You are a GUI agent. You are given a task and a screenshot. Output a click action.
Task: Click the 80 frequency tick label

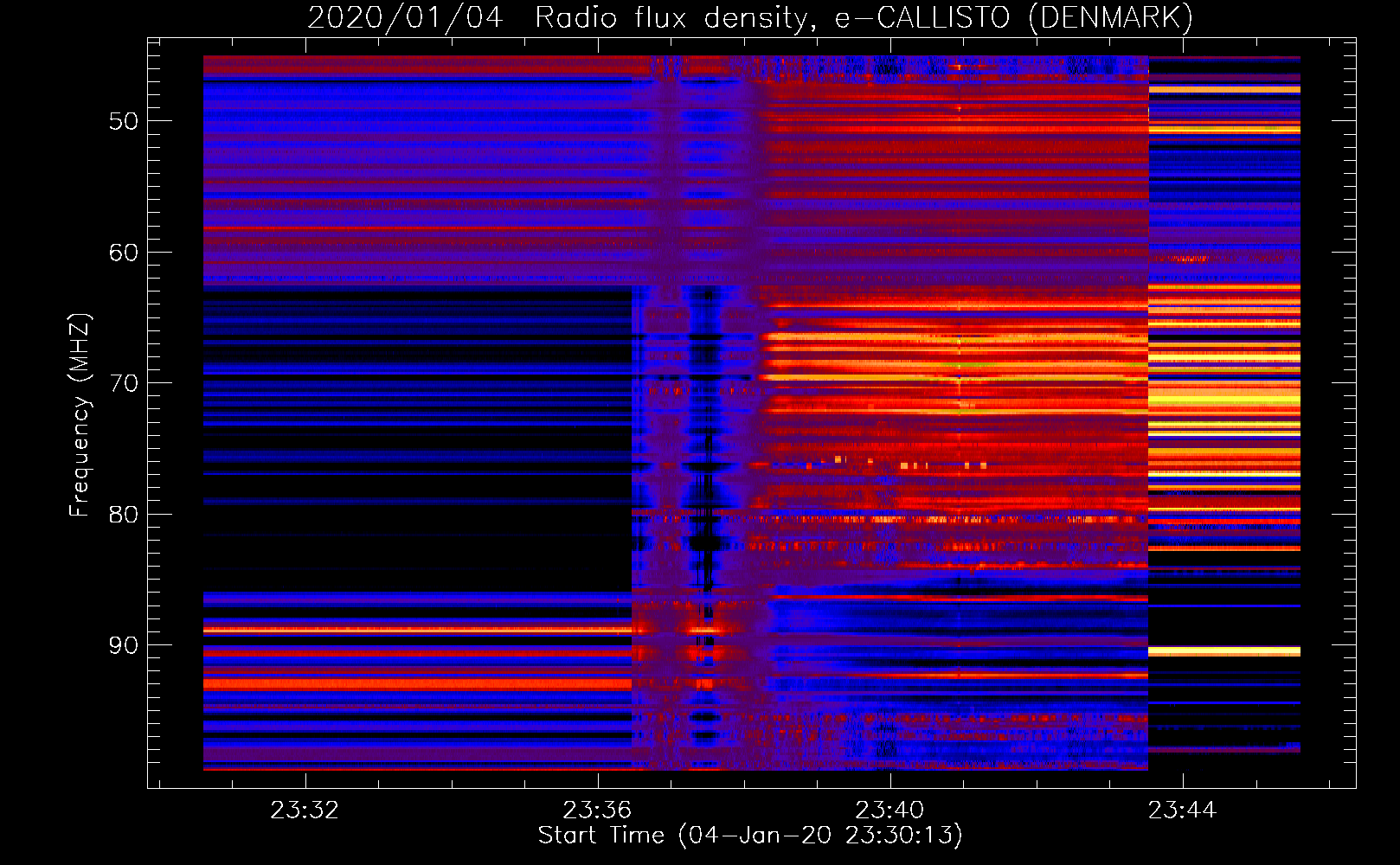tap(124, 515)
